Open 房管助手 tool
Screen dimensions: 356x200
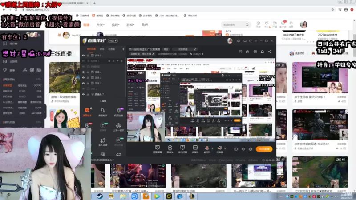(x=103, y=112)
